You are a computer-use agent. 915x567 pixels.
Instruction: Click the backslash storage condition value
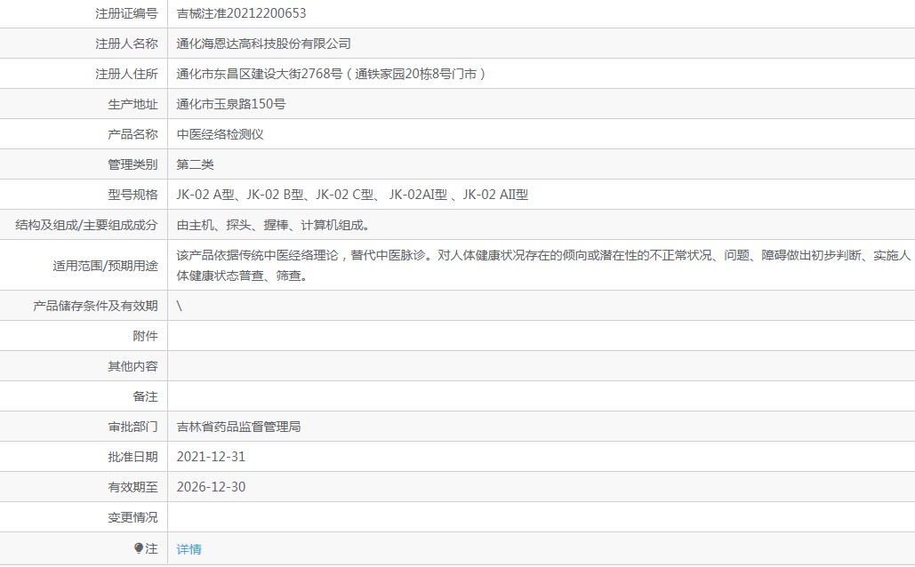pyautogui.click(x=179, y=306)
